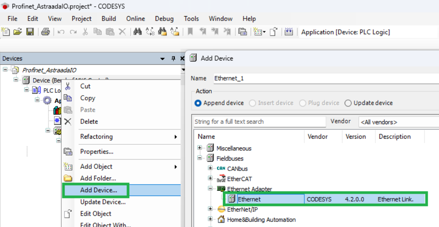Click the Replace A-to-B toolbar icon
Viewport: 439px width, 227px height.
150,31
